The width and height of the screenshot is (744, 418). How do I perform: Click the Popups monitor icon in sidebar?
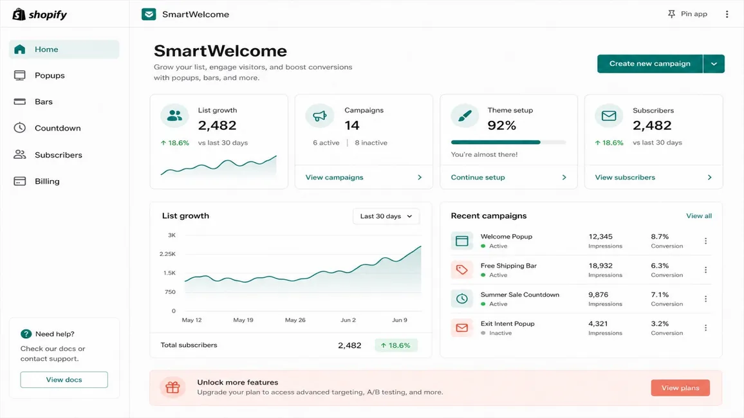point(19,75)
